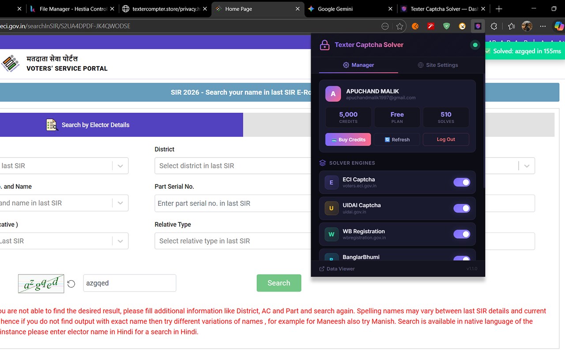Open the Copilot sidebar icon
Screen dimensions: 565x353
click(559, 26)
